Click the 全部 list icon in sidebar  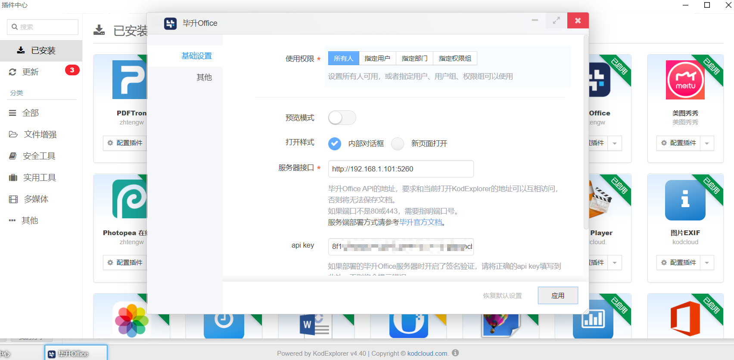click(x=12, y=113)
